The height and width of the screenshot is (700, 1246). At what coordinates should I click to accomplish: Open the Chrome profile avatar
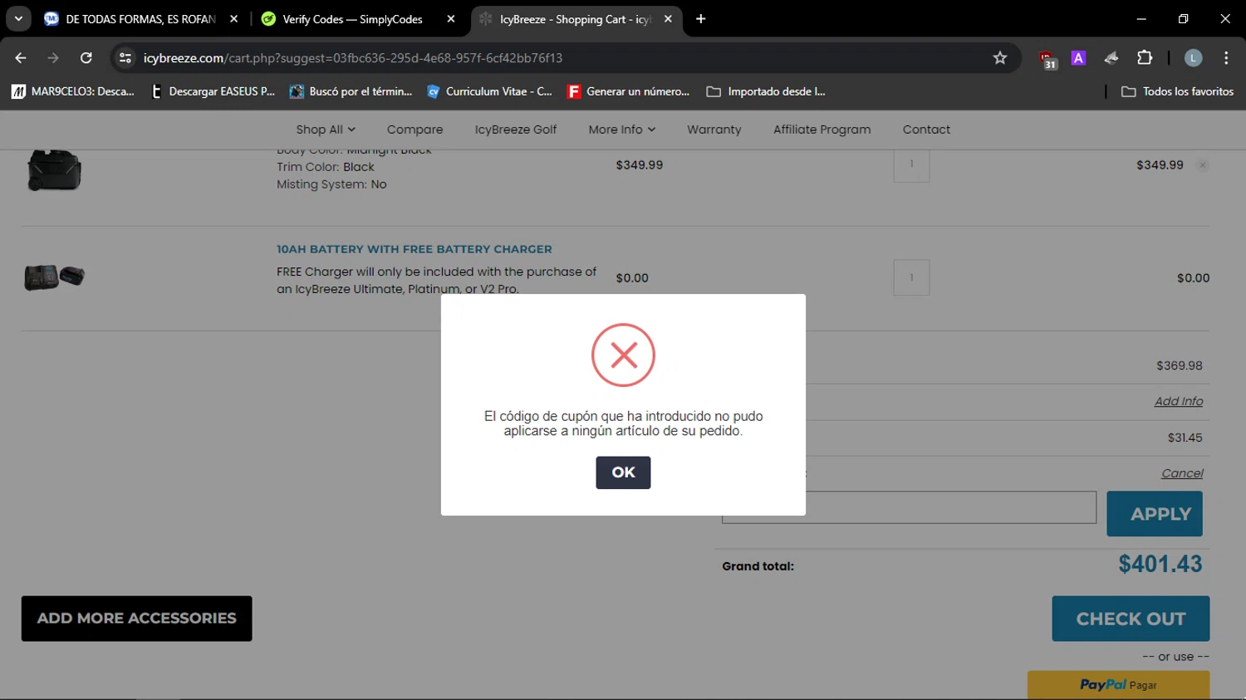(x=1193, y=58)
